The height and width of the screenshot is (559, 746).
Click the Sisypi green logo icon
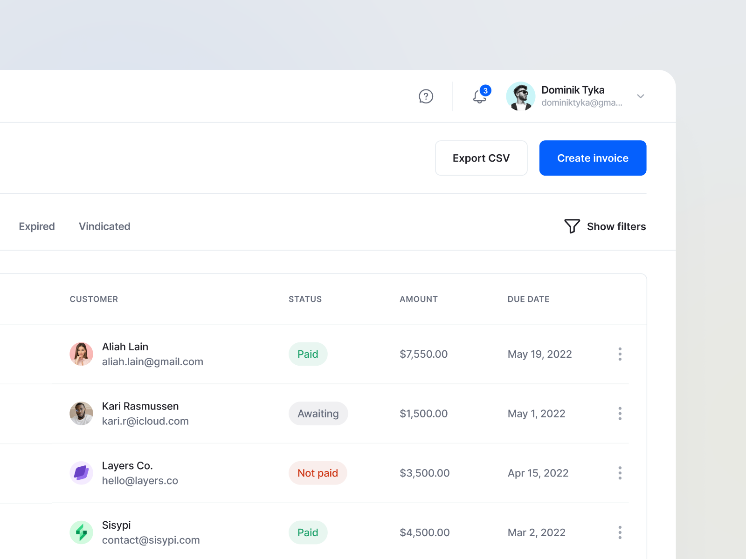tap(81, 532)
